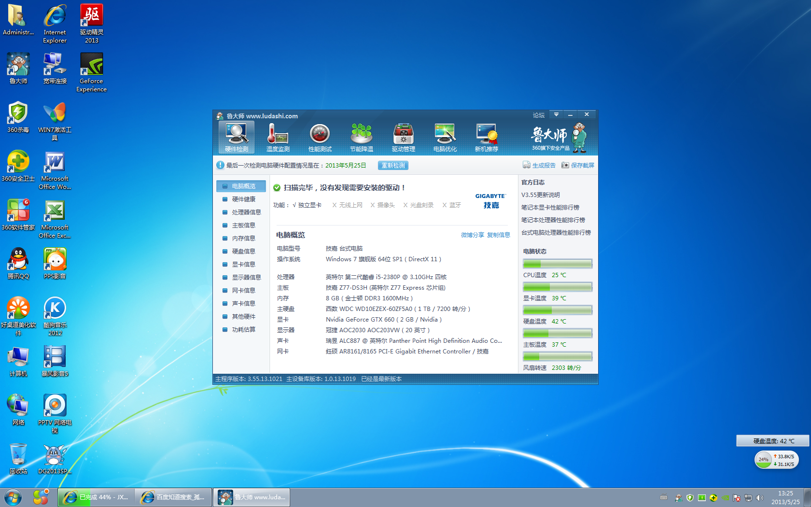Open title bar dropdown menu arrow
Screen dimensions: 811x507
click(556, 114)
